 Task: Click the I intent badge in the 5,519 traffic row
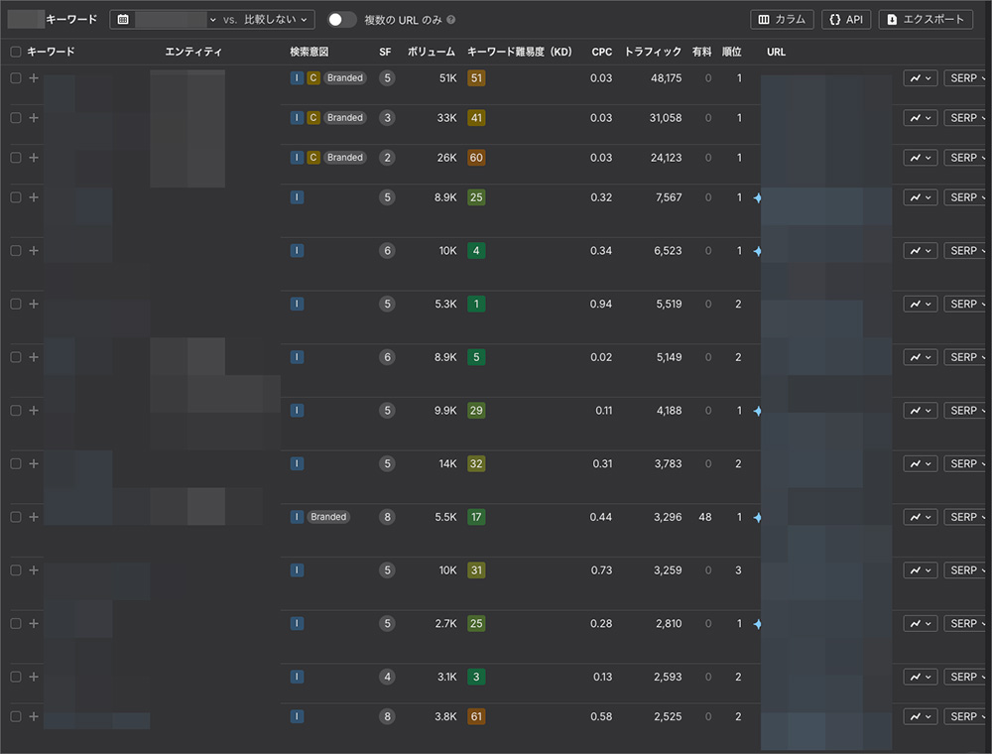pos(298,304)
